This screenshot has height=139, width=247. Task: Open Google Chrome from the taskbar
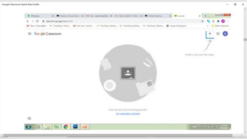pos(66,127)
